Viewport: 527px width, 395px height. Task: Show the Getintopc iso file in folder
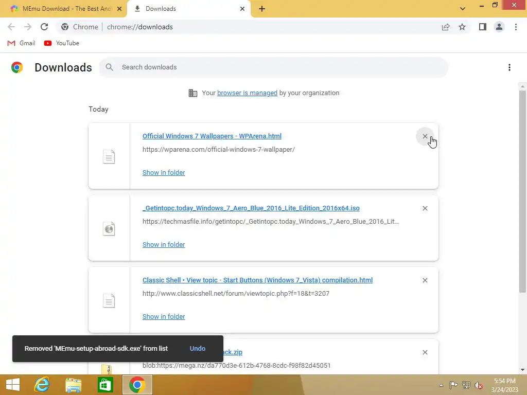tap(164, 244)
